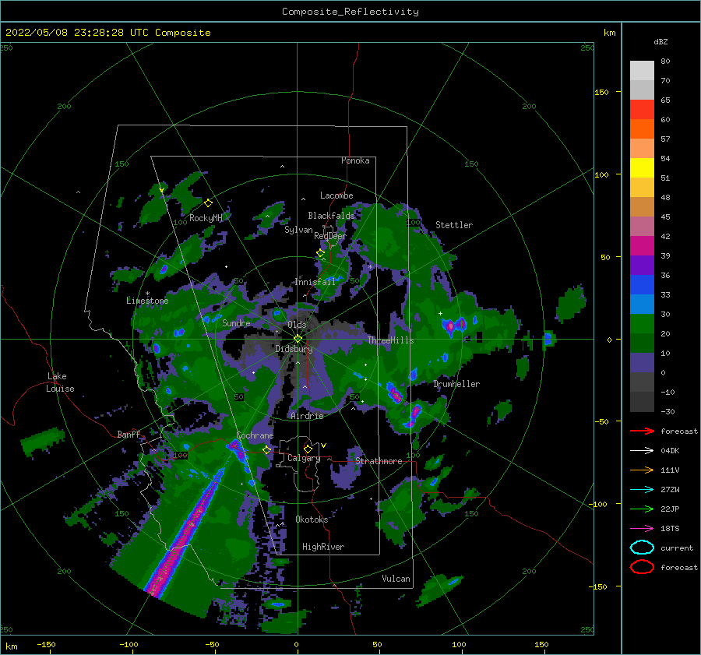
Task: Click the yellow diamond marker near RedDeer
Action: 320,253
